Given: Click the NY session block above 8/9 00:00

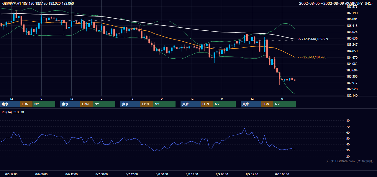Looking at the screenshot, I should [224, 104].
